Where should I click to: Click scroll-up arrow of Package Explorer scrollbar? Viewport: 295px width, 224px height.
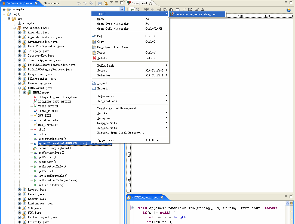122,9
